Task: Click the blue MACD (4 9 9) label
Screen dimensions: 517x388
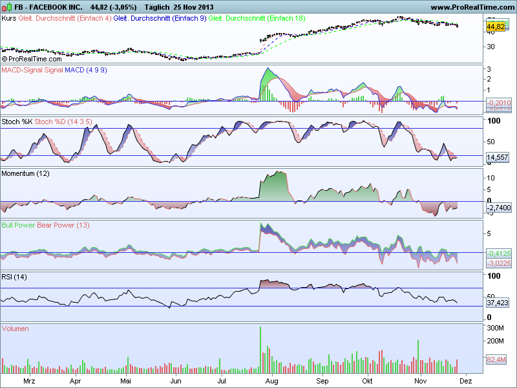Action: [x=86, y=70]
